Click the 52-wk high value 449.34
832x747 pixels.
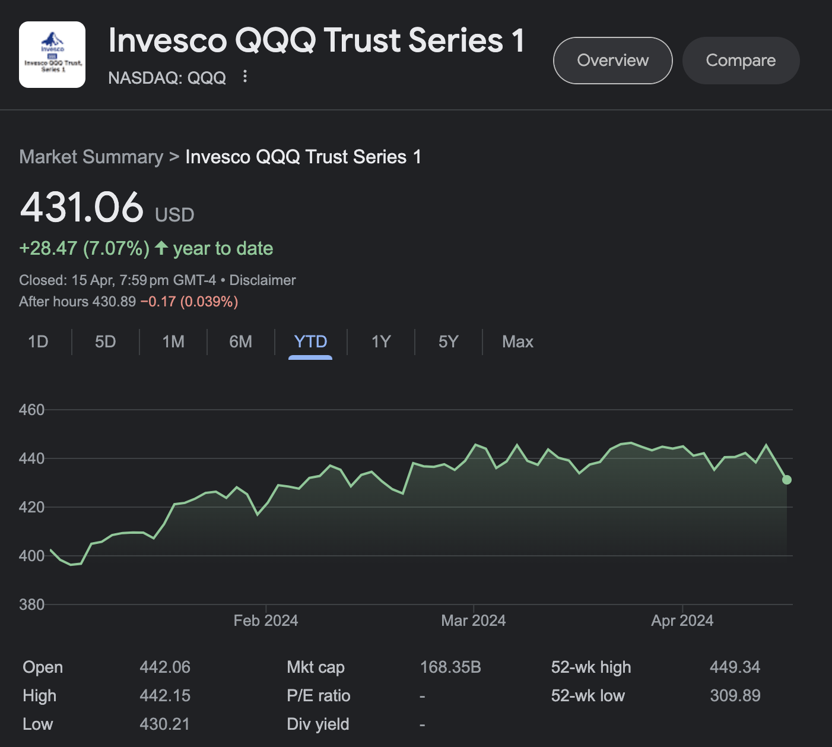735,667
